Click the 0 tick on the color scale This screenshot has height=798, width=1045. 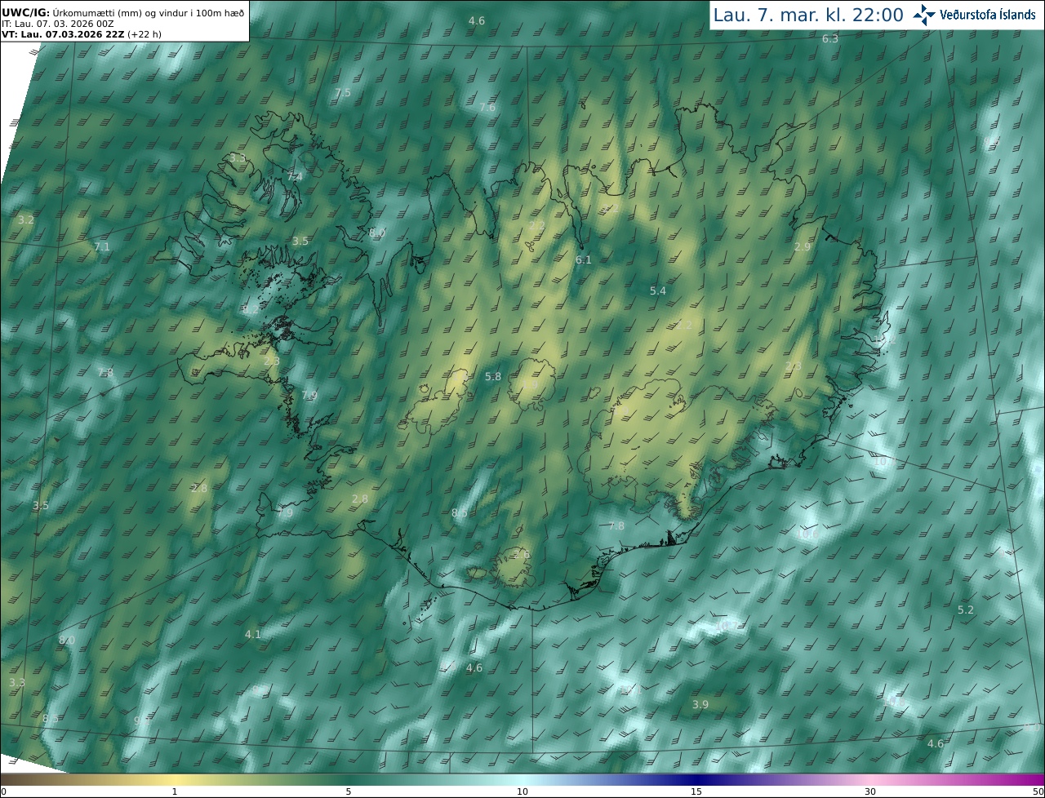tap(3, 791)
